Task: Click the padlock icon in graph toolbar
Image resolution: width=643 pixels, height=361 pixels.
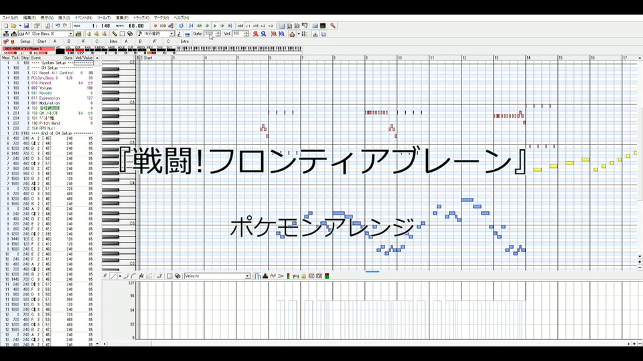Action: point(303,276)
